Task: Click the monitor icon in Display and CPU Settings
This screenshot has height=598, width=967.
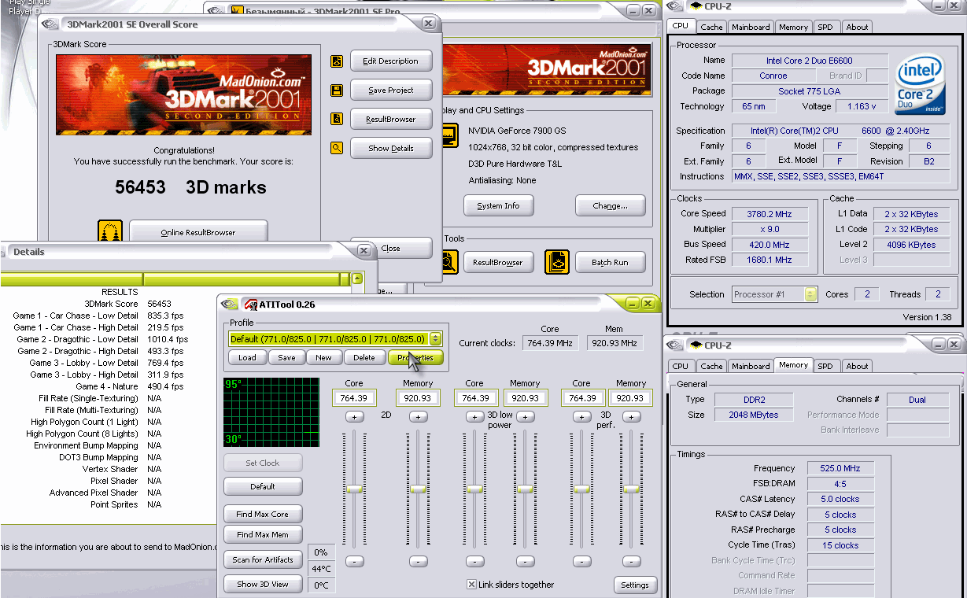Action: tap(449, 135)
